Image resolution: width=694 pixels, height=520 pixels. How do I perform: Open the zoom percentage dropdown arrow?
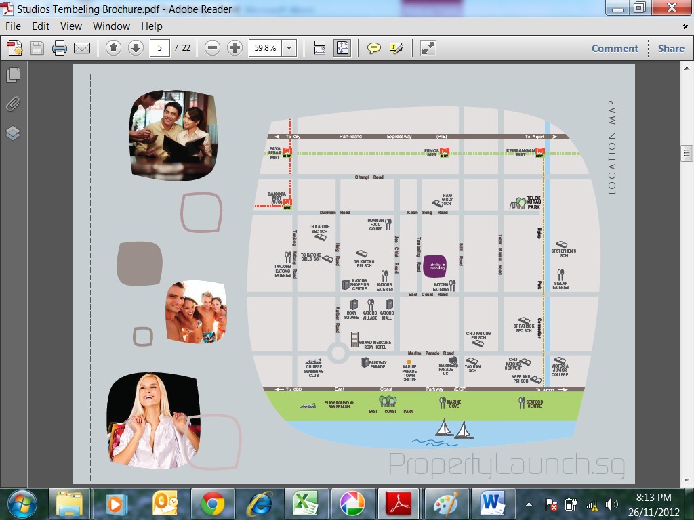click(x=289, y=48)
